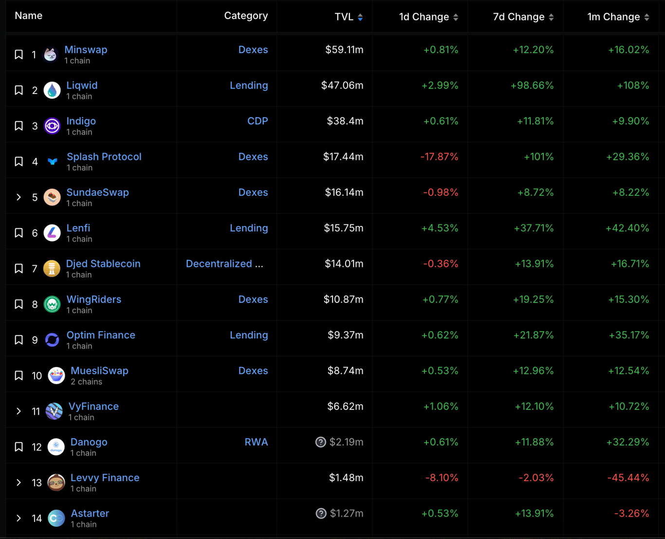Click the Djed Stablecoin gold logo
Screen dimensions: 665x539
pos(52,268)
